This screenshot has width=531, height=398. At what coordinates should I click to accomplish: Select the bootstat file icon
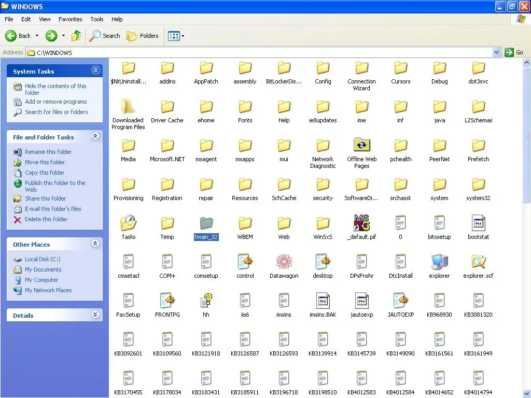tap(478, 223)
